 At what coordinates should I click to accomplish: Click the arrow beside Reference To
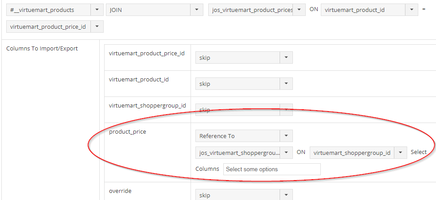point(286,136)
